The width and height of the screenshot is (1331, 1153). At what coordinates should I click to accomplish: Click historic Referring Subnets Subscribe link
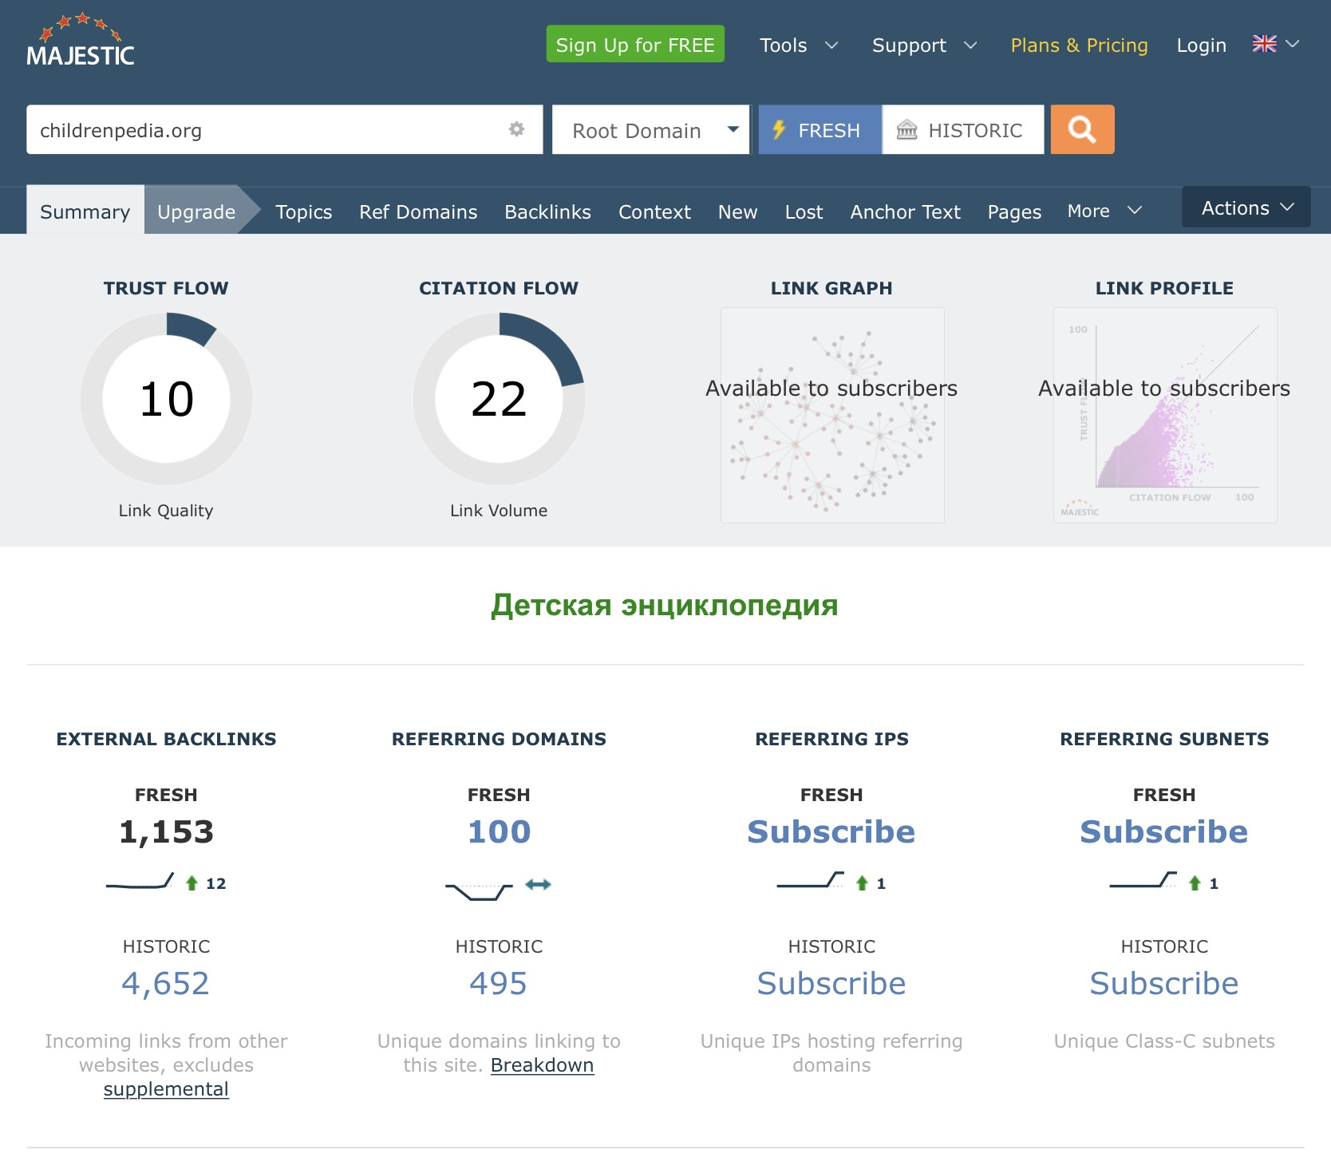click(1163, 983)
